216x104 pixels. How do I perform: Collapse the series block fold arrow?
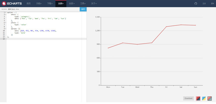[x=6, y=29]
